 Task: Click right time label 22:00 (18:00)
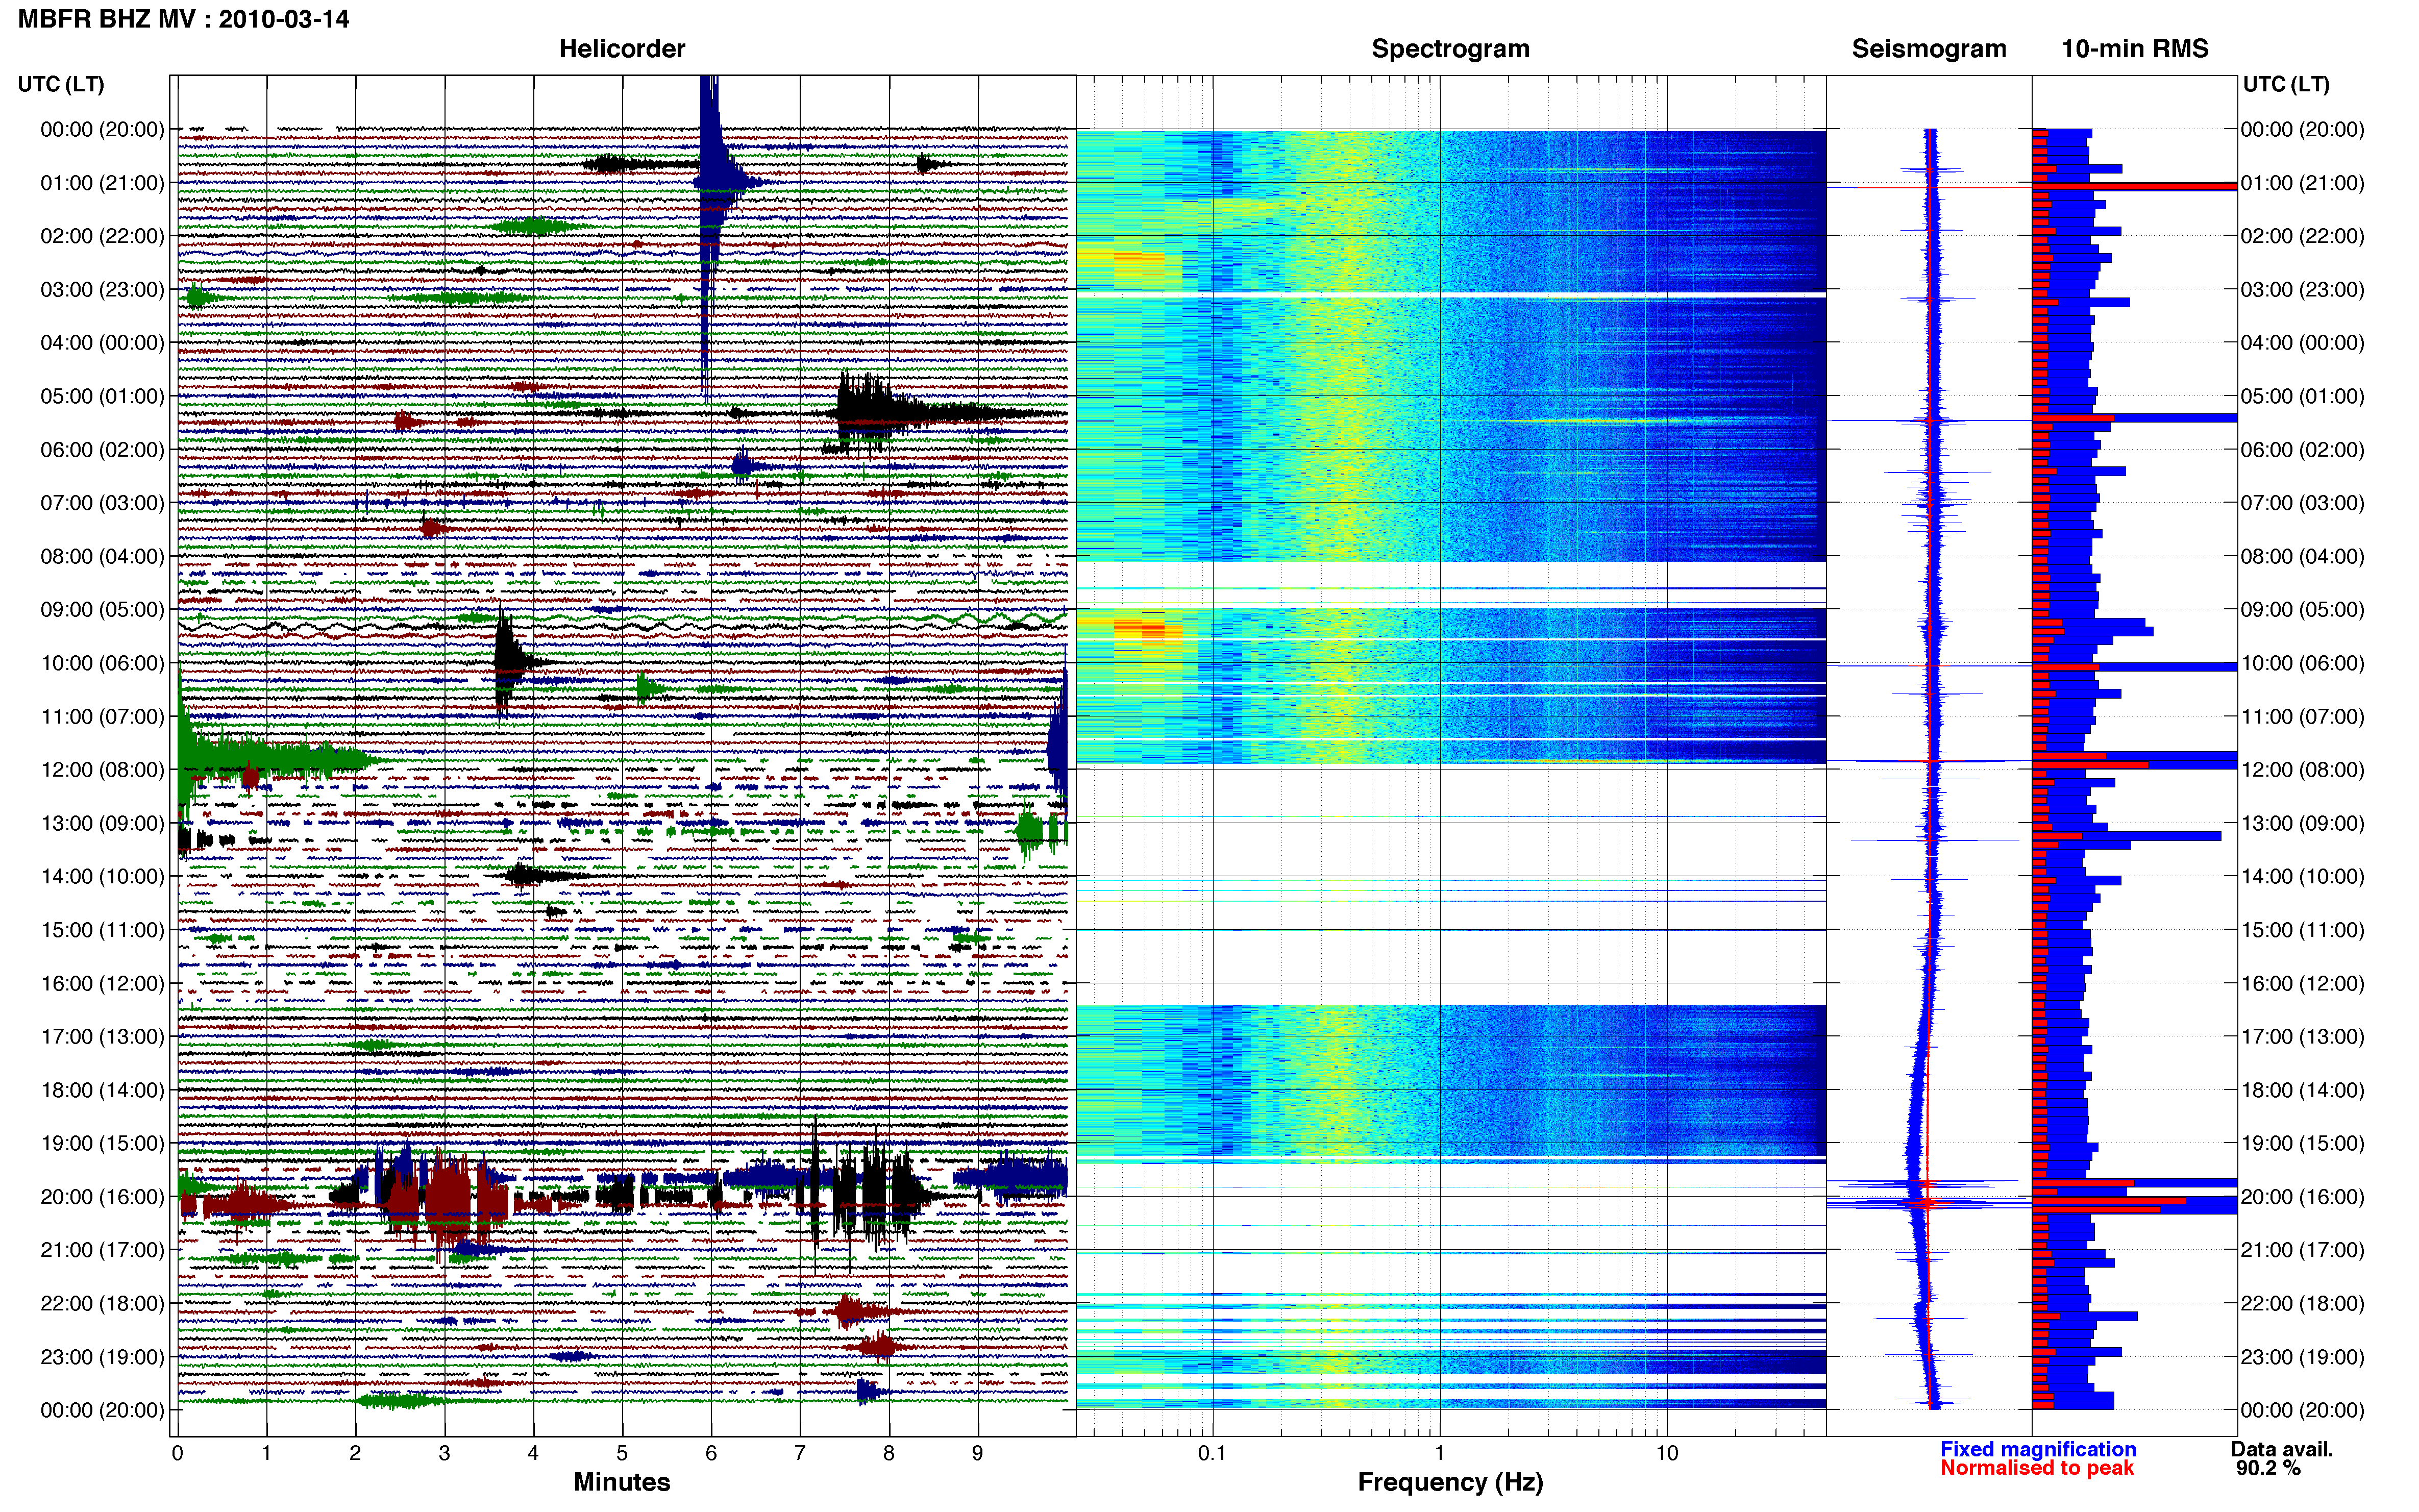tap(2303, 1304)
